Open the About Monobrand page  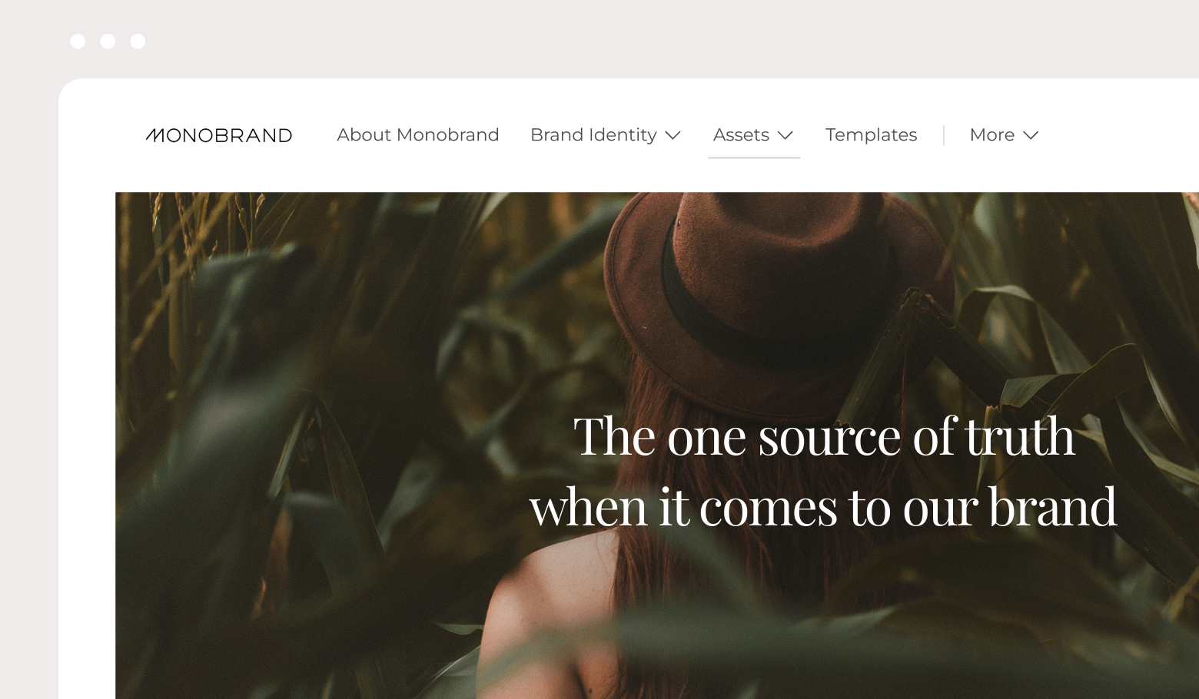point(418,135)
